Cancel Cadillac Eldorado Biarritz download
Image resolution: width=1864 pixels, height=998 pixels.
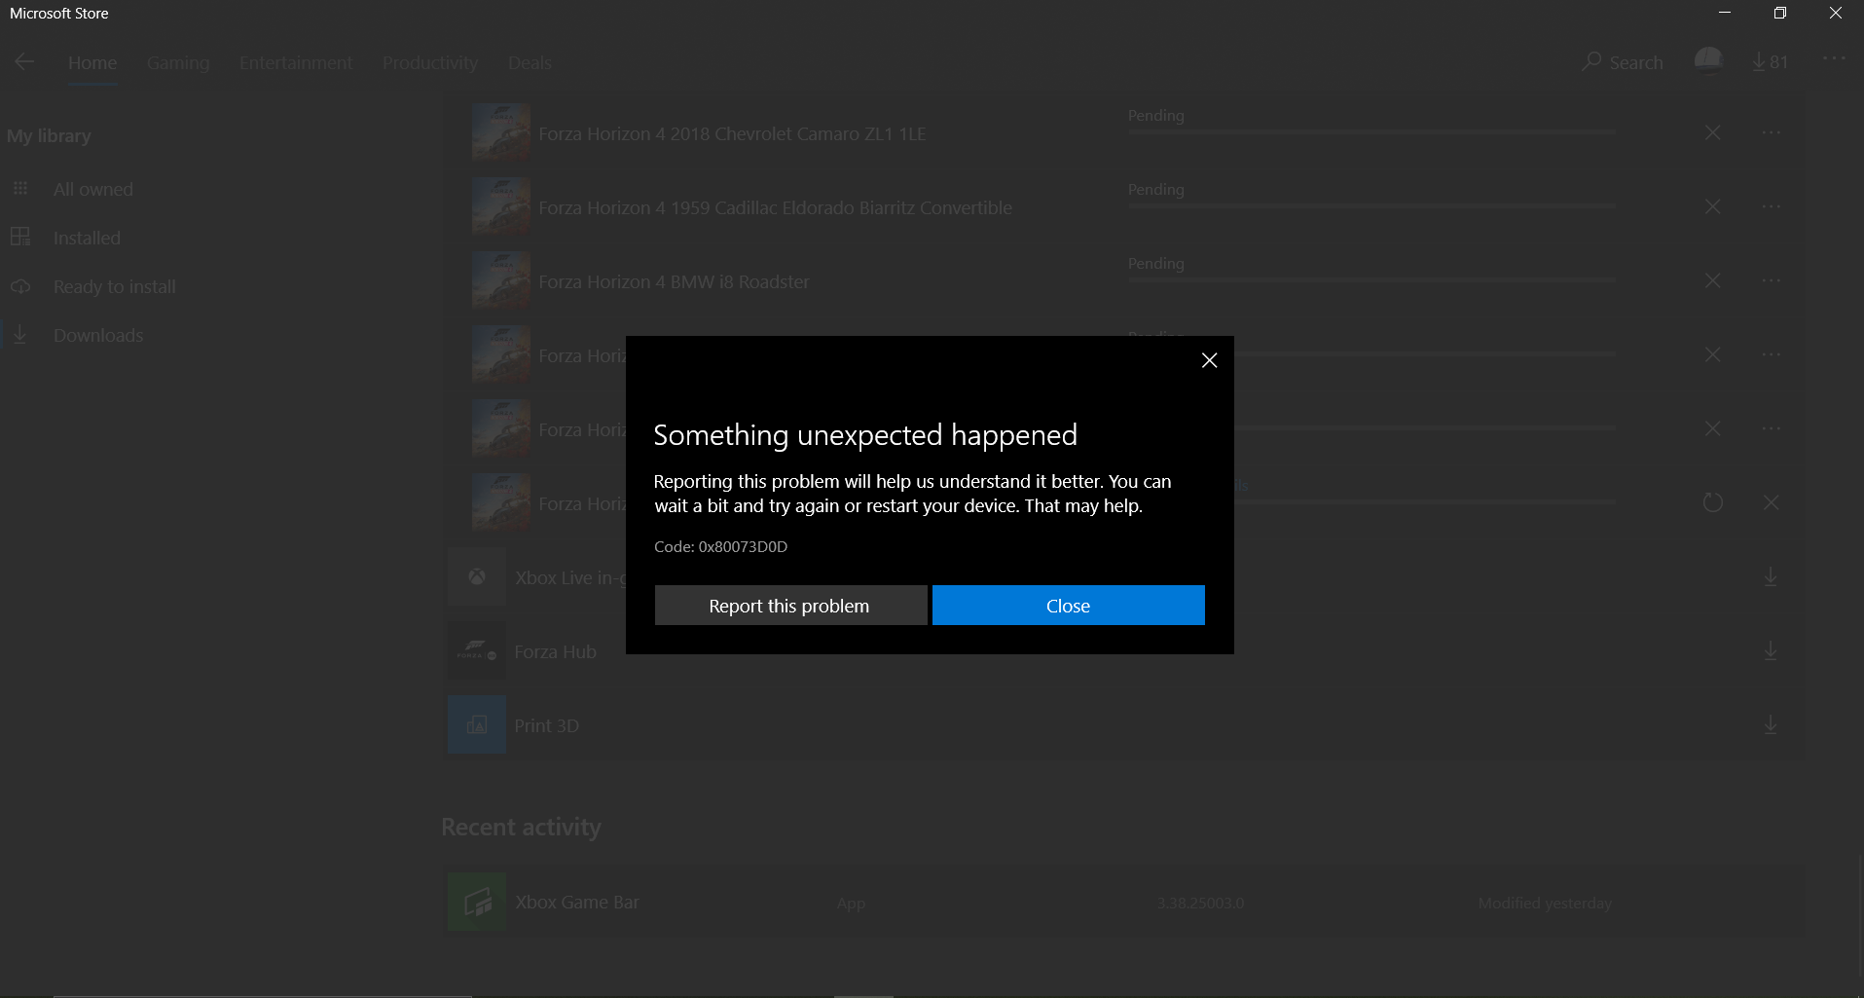[x=1713, y=206]
